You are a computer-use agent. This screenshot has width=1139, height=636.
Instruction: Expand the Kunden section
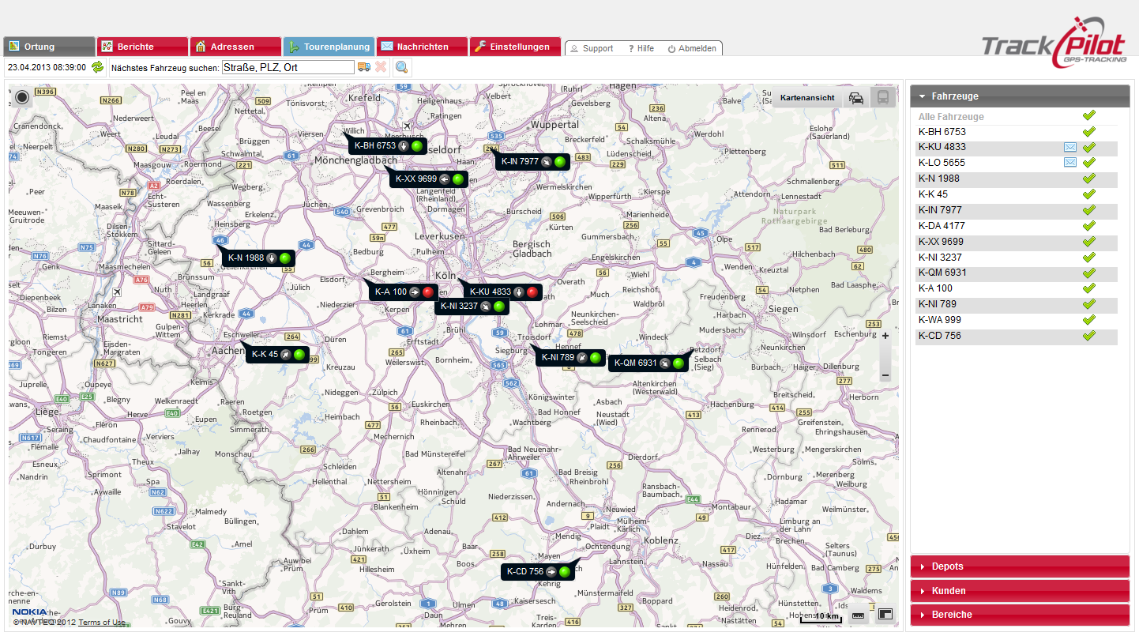(1020, 591)
